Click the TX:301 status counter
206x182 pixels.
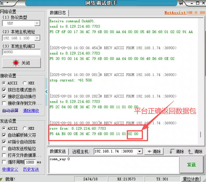click(162, 179)
